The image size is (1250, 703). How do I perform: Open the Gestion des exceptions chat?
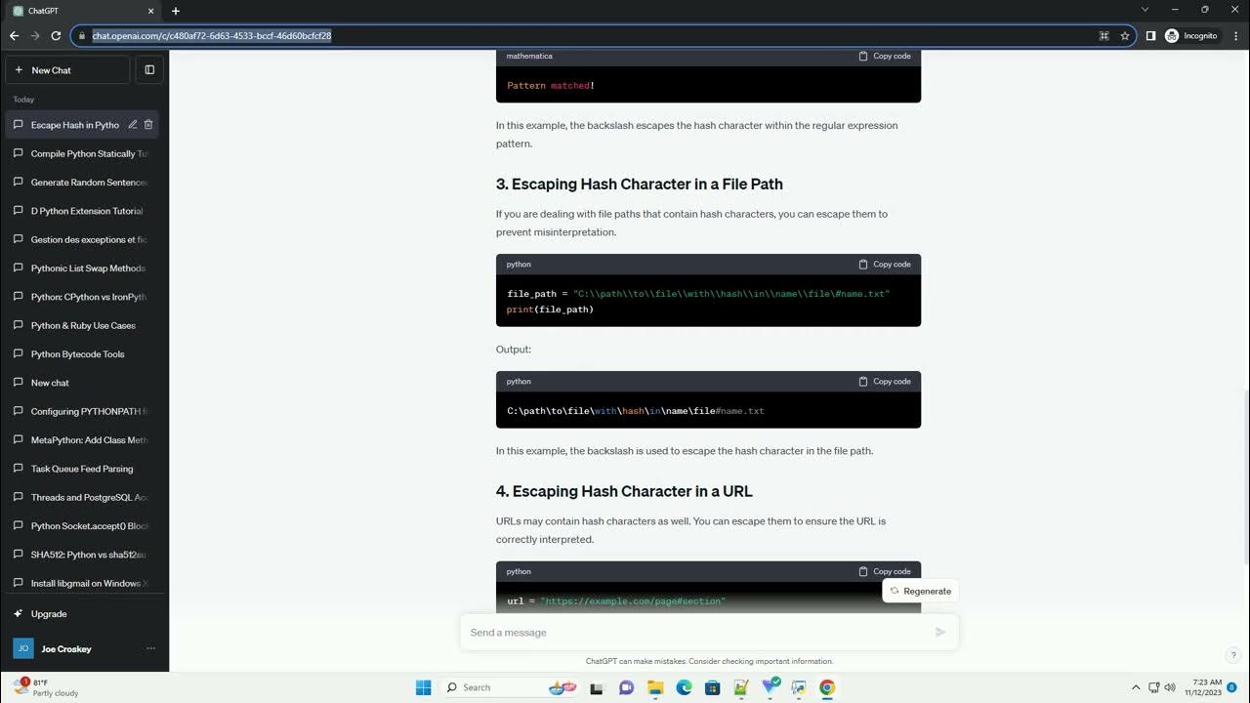(84, 239)
